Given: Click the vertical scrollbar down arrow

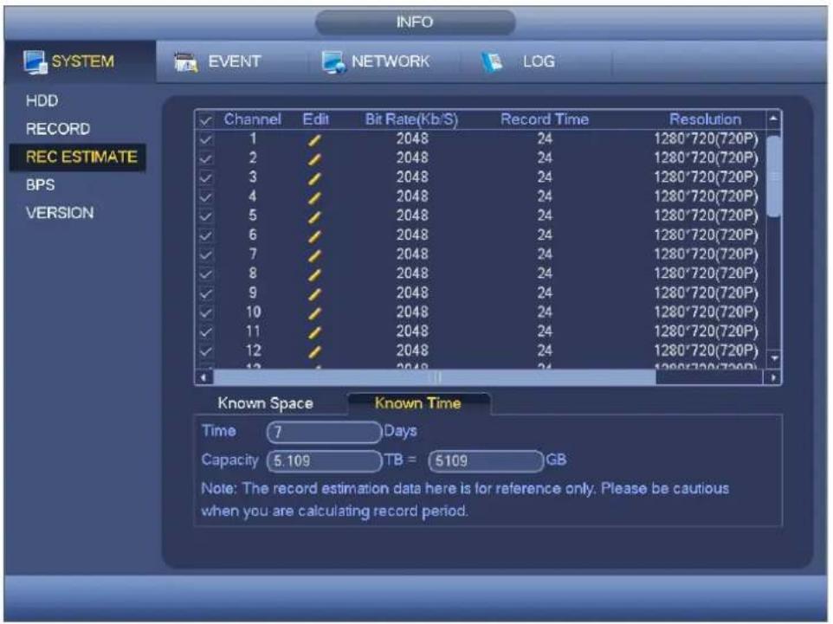Looking at the screenshot, I should (x=773, y=359).
